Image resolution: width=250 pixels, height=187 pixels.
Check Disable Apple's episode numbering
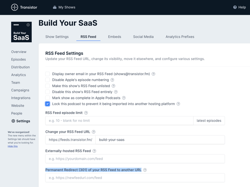(x=48, y=80)
